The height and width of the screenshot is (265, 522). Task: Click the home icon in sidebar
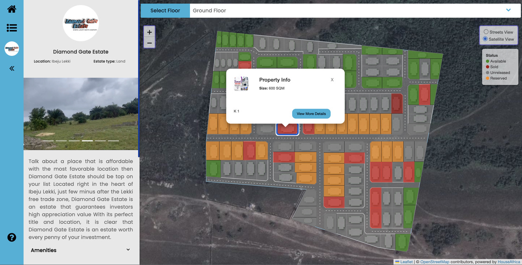12,9
